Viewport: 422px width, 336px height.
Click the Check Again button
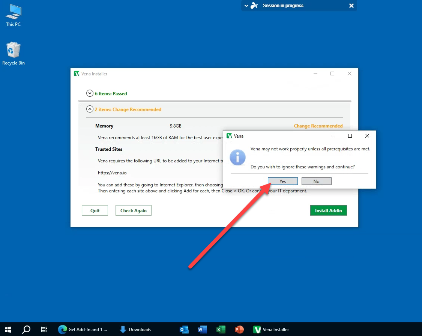[x=134, y=210]
